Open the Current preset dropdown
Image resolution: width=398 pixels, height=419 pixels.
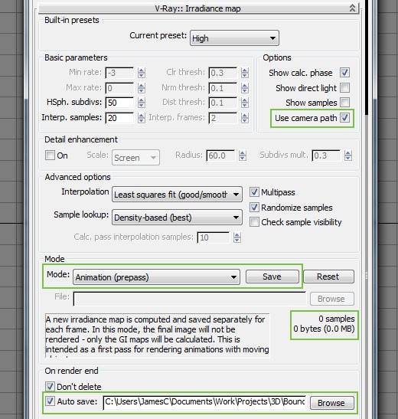234,38
